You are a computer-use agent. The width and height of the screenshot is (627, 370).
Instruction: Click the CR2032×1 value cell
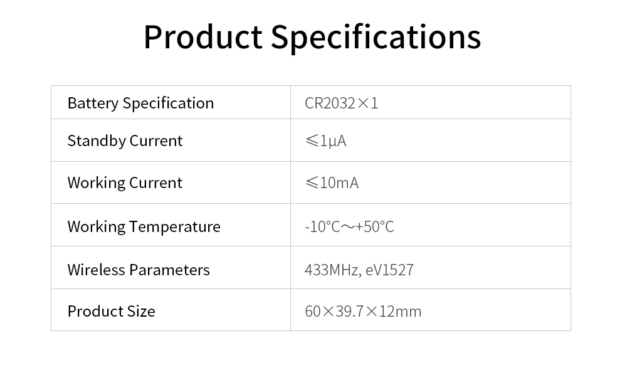(x=431, y=102)
